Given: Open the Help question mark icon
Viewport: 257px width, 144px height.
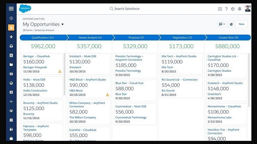Looking at the screenshot, I should click(x=226, y=9).
